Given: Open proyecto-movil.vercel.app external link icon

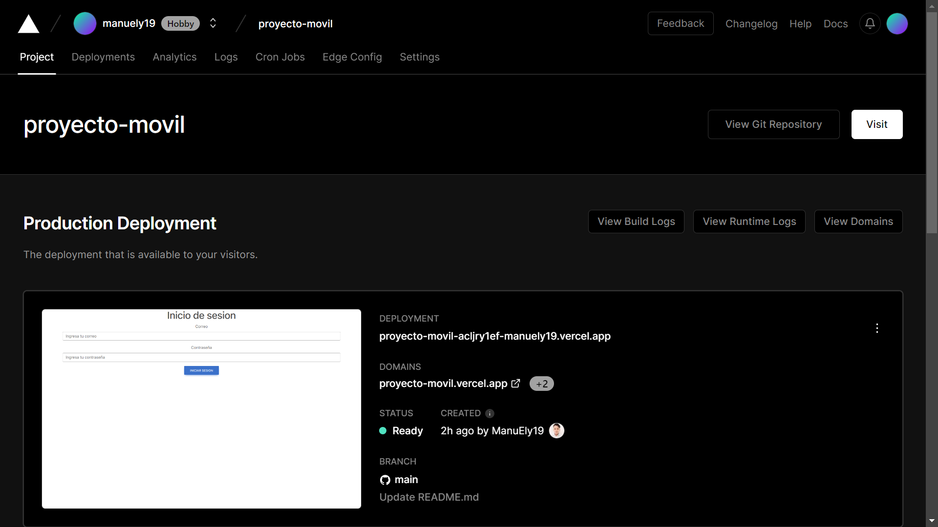Looking at the screenshot, I should [515, 384].
